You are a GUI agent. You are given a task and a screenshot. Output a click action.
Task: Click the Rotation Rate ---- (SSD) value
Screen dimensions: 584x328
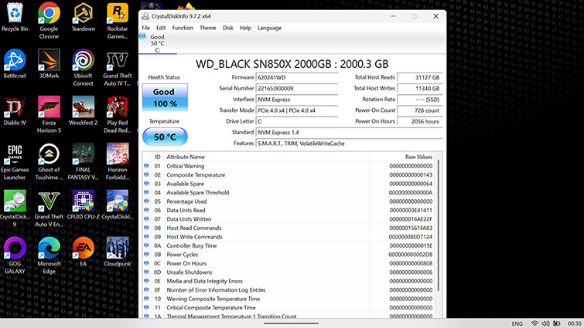420,100
